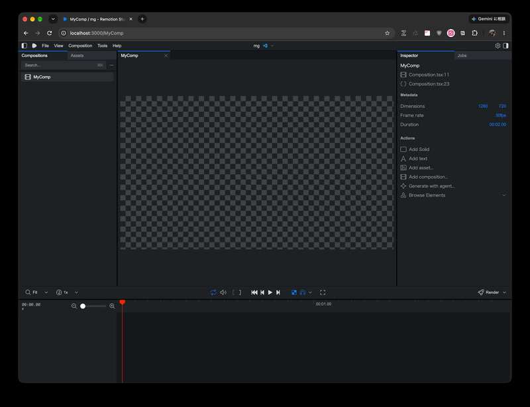Open Composition.tsx:11 source location
Viewport: 530px width, 407px height.
pyautogui.click(x=429, y=75)
